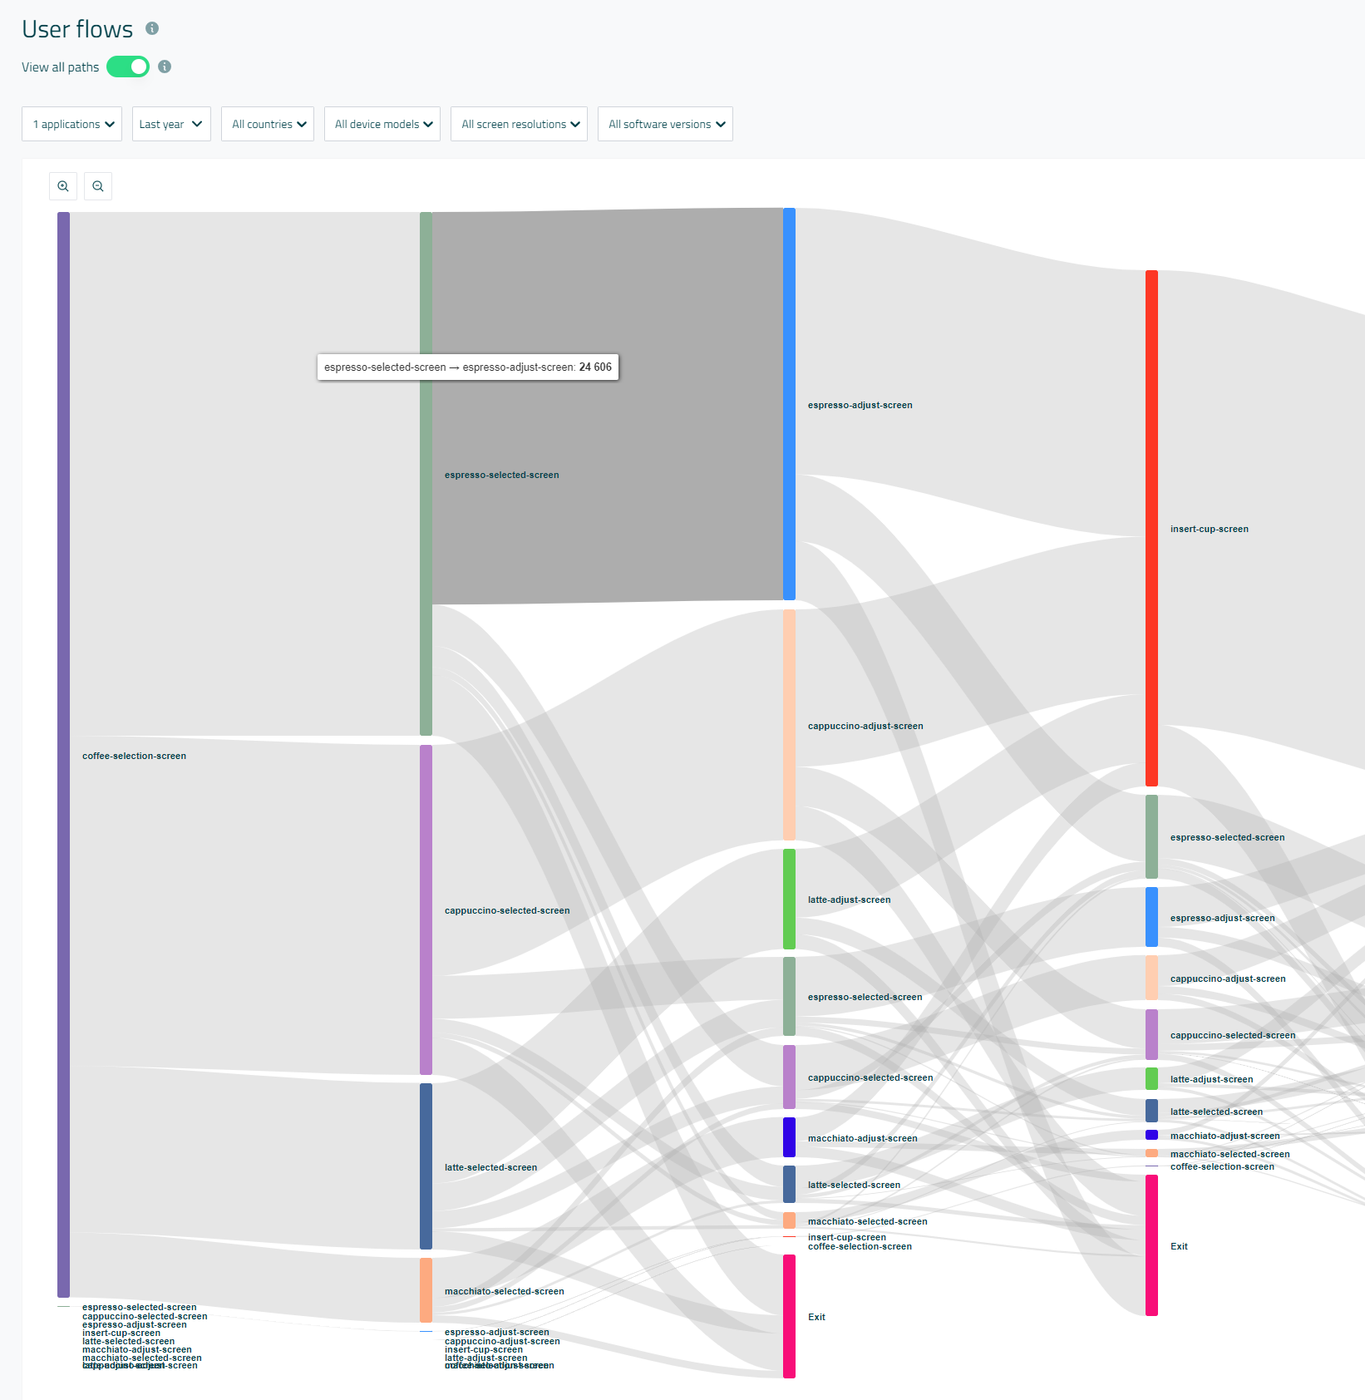Select the dark blue latte-selected-screen node in second column
This screenshot has width=1365, height=1400.
pyautogui.click(x=426, y=1166)
